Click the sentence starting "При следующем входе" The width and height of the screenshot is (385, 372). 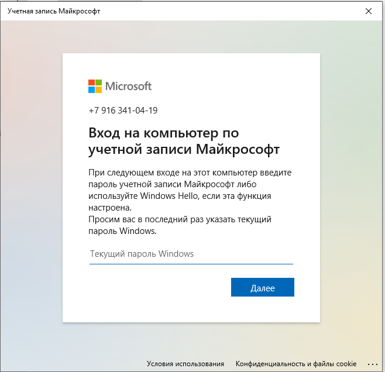pos(190,190)
